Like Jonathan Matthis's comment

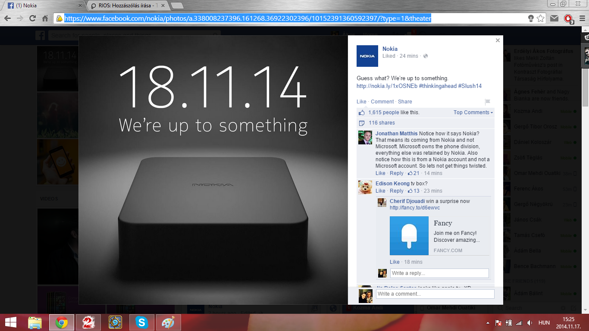[x=380, y=173]
